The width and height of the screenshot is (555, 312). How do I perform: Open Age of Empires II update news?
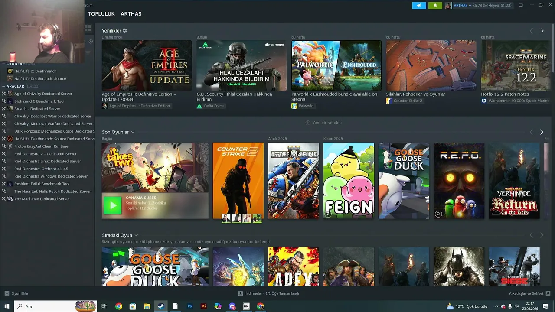tap(147, 65)
